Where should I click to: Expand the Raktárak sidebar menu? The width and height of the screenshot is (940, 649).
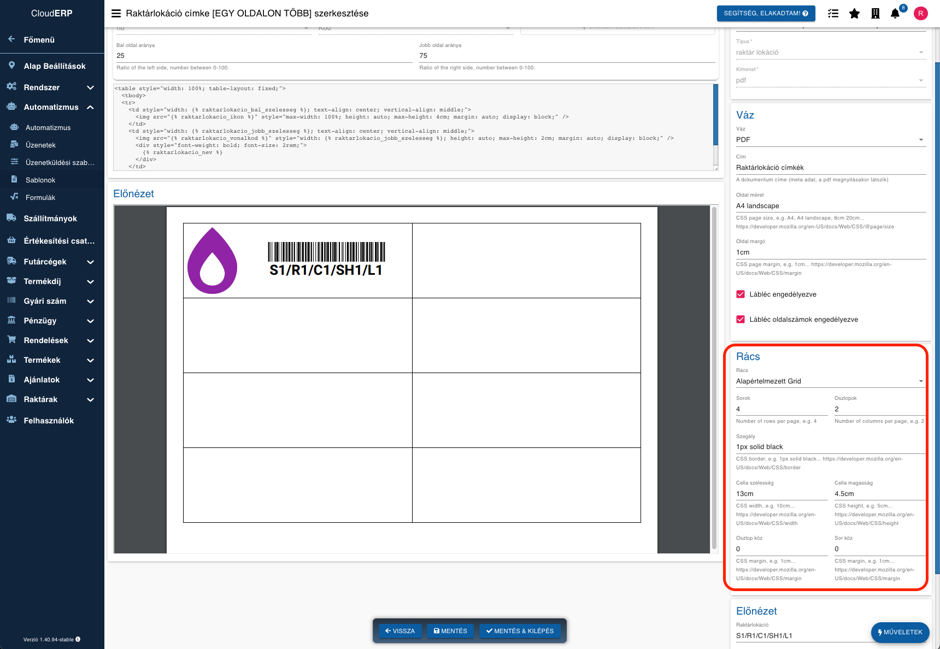tap(90, 399)
